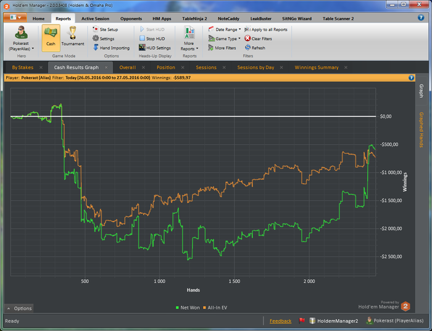
Task: Open the orange application menu button
Action: click(x=15, y=18)
